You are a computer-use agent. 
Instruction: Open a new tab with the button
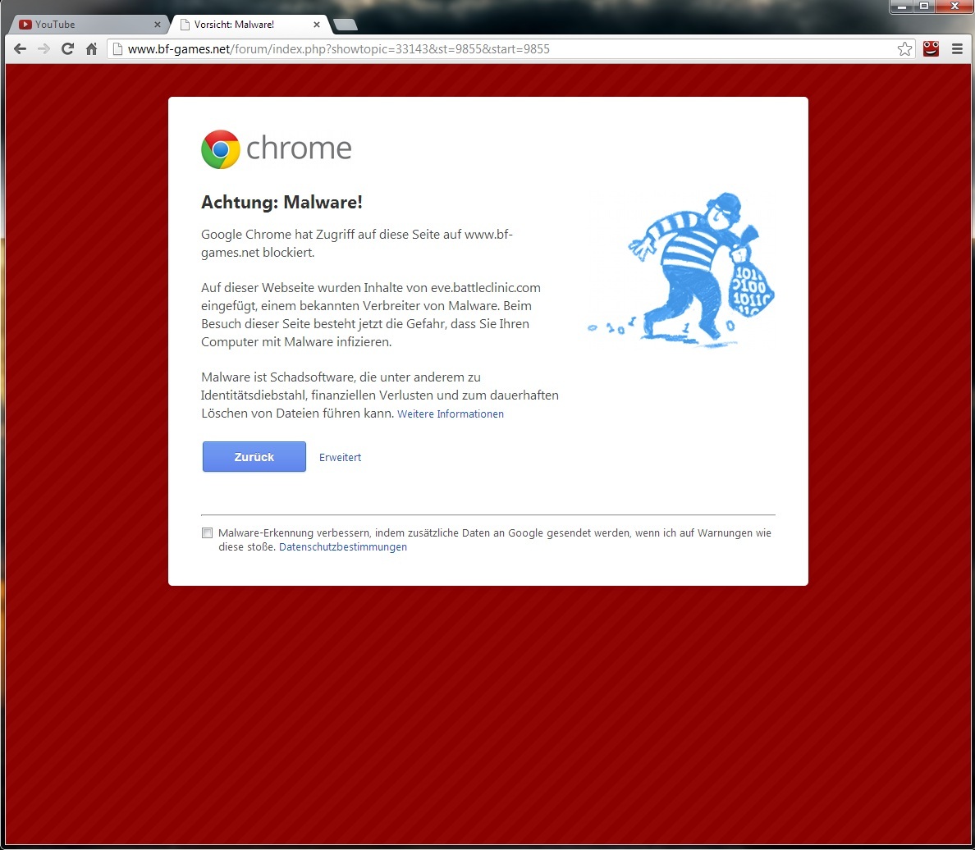point(346,25)
